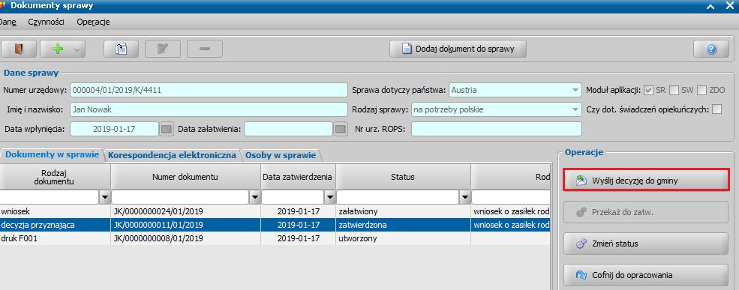Open the Numer dokumentu filter dropdown

tap(255, 197)
